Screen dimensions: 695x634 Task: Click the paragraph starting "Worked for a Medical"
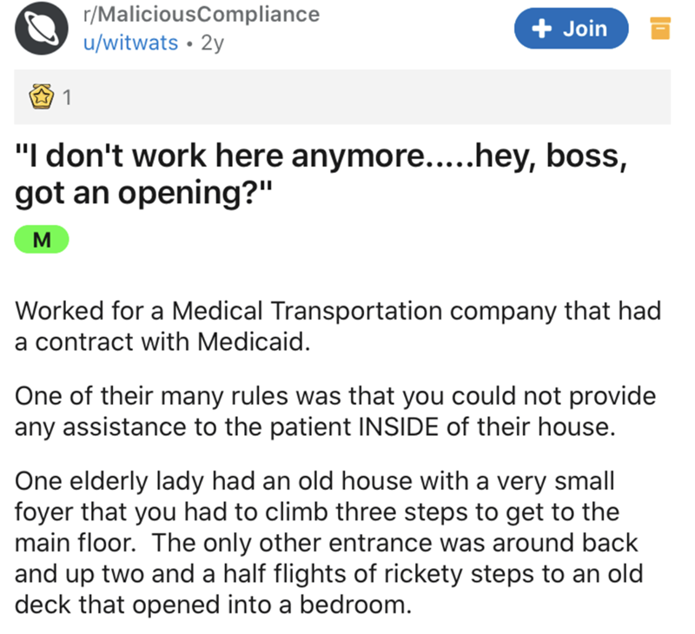point(339,325)
